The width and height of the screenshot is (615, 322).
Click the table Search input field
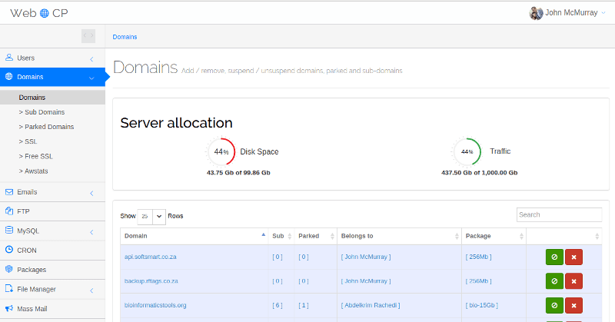tap(559, 214)
